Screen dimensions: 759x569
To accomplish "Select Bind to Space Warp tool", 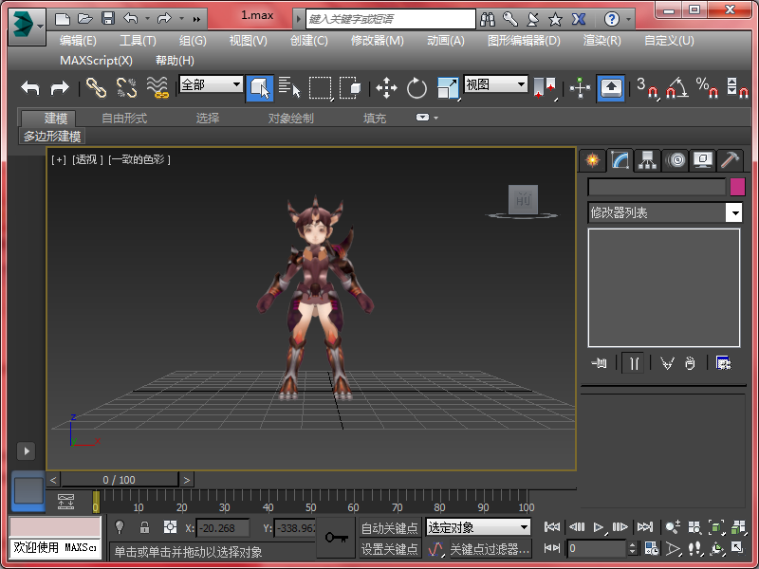I will (x=157, y=88).
